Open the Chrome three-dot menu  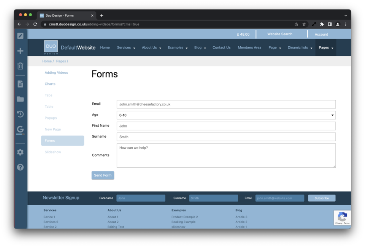click(x=346, y=24)
